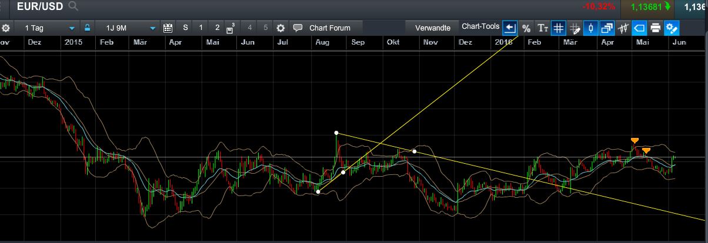The width and height of the screenshot is (708, 243).
Task: Open the 1J 9M period dropdown
Action: [127, 28]
